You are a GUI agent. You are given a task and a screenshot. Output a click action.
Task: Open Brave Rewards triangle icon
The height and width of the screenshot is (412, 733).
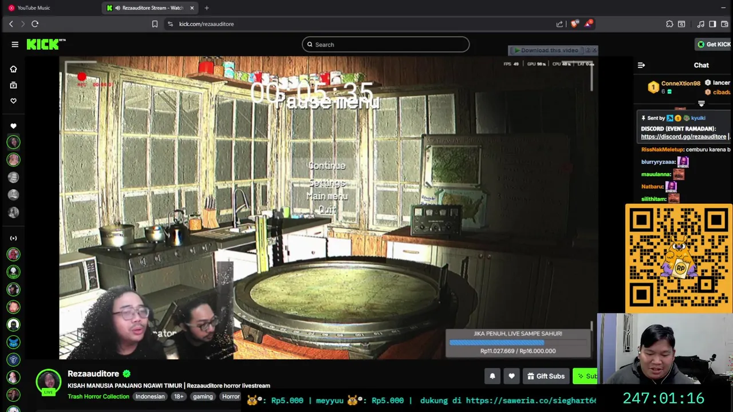point(588,24)
